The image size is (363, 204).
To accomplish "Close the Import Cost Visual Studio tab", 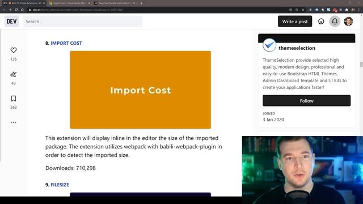I will pyautogui.click(x=89, y=3).
